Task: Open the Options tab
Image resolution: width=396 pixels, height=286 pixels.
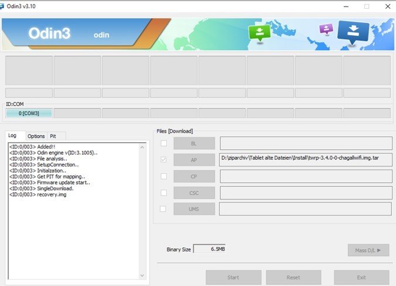Action: coord(36,136)
